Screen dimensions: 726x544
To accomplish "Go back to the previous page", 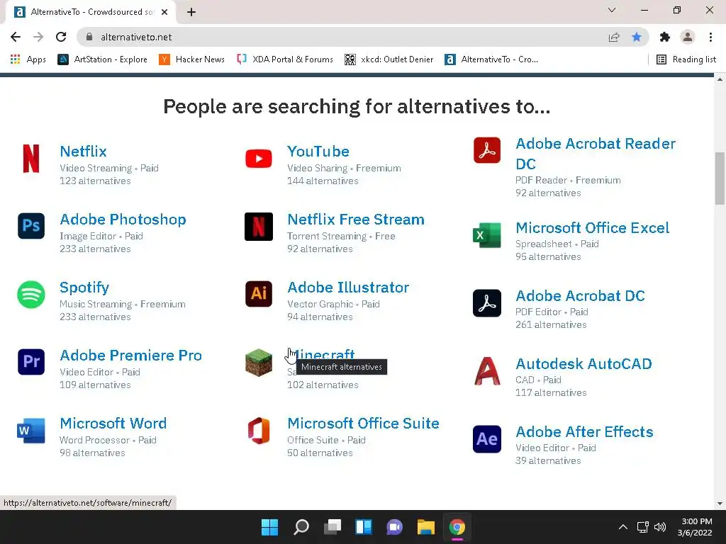I will (x=16, y=37).
